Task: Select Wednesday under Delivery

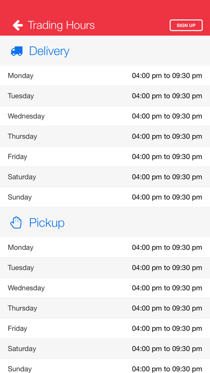Action: click(26, 116)
